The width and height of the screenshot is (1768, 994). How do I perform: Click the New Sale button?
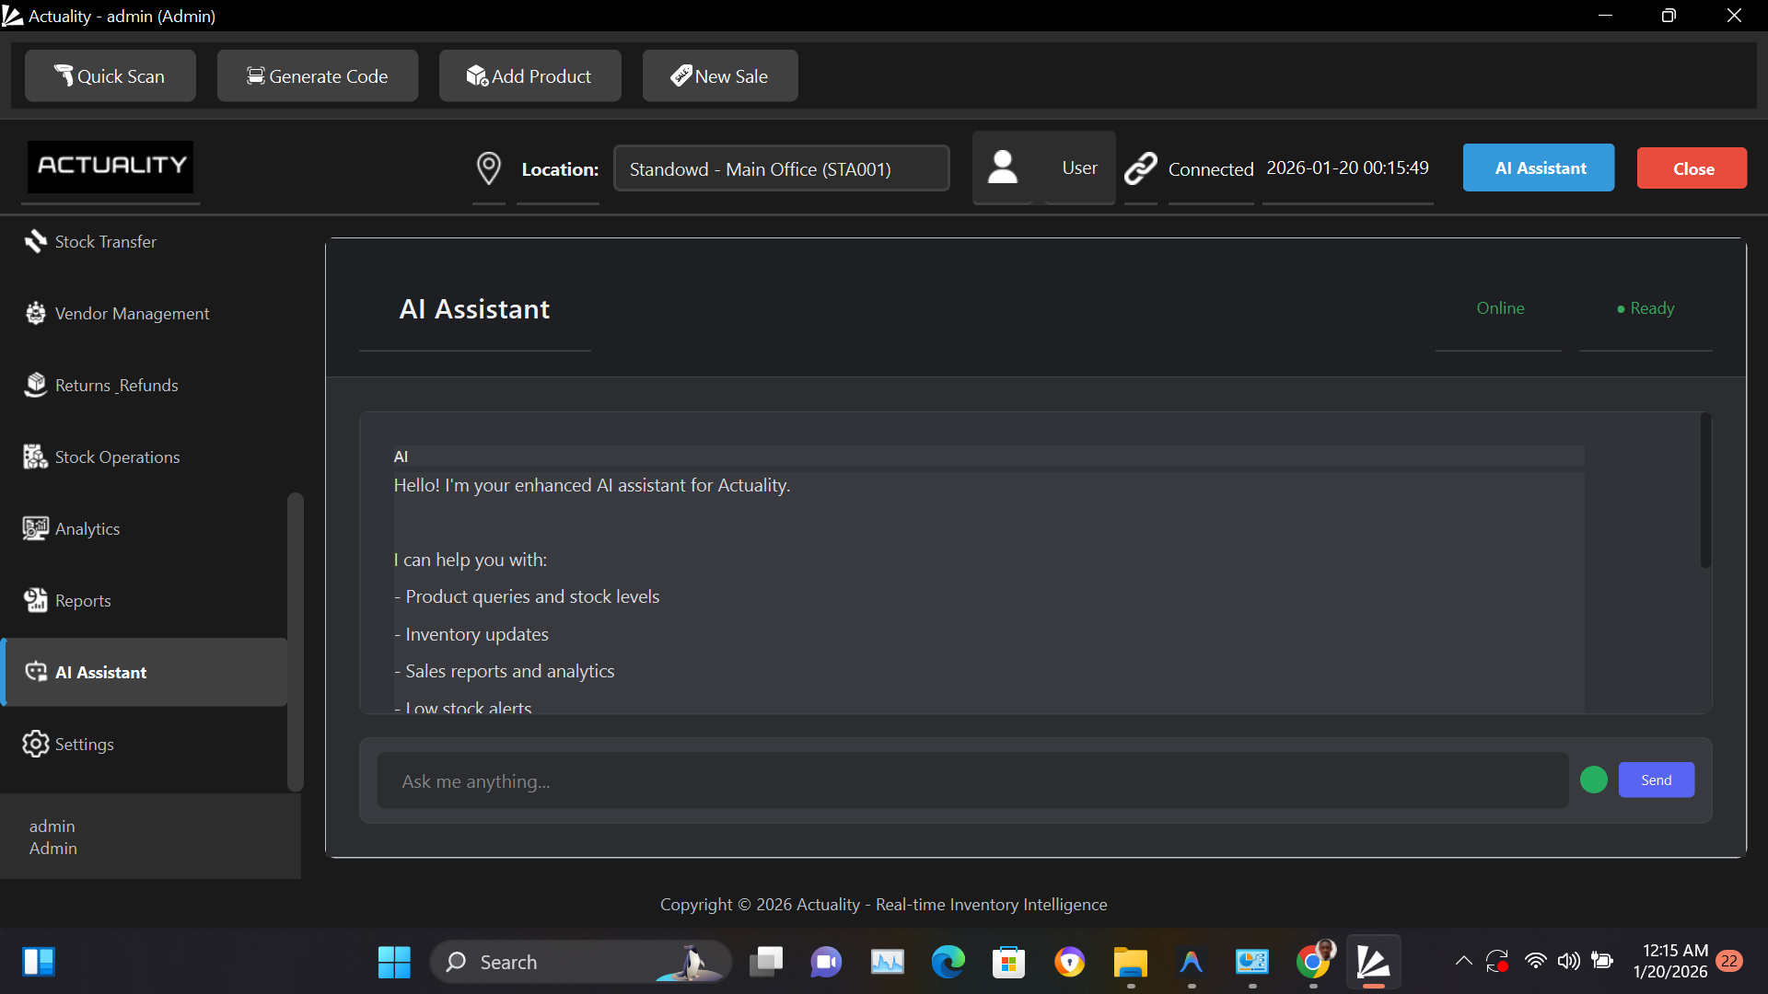[719, 76]
